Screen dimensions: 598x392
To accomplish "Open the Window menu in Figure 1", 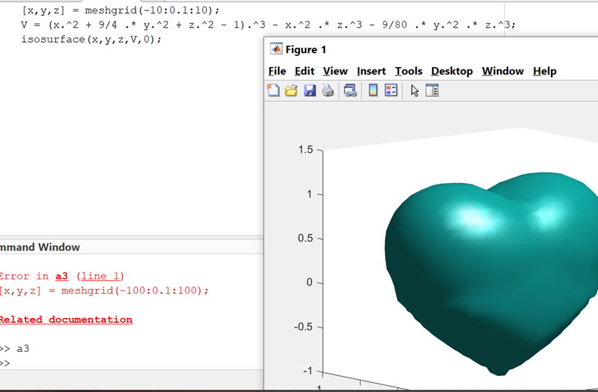I will point(503,71).
